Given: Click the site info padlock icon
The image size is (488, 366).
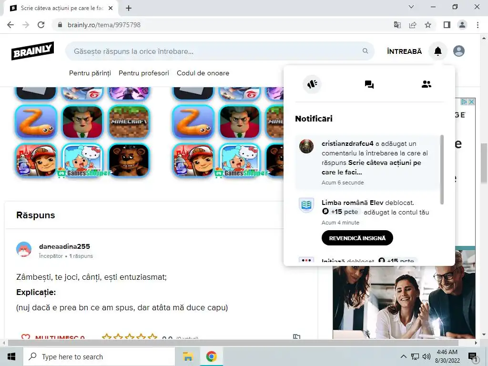Looking at the screenshot, I should coord(60,25).
